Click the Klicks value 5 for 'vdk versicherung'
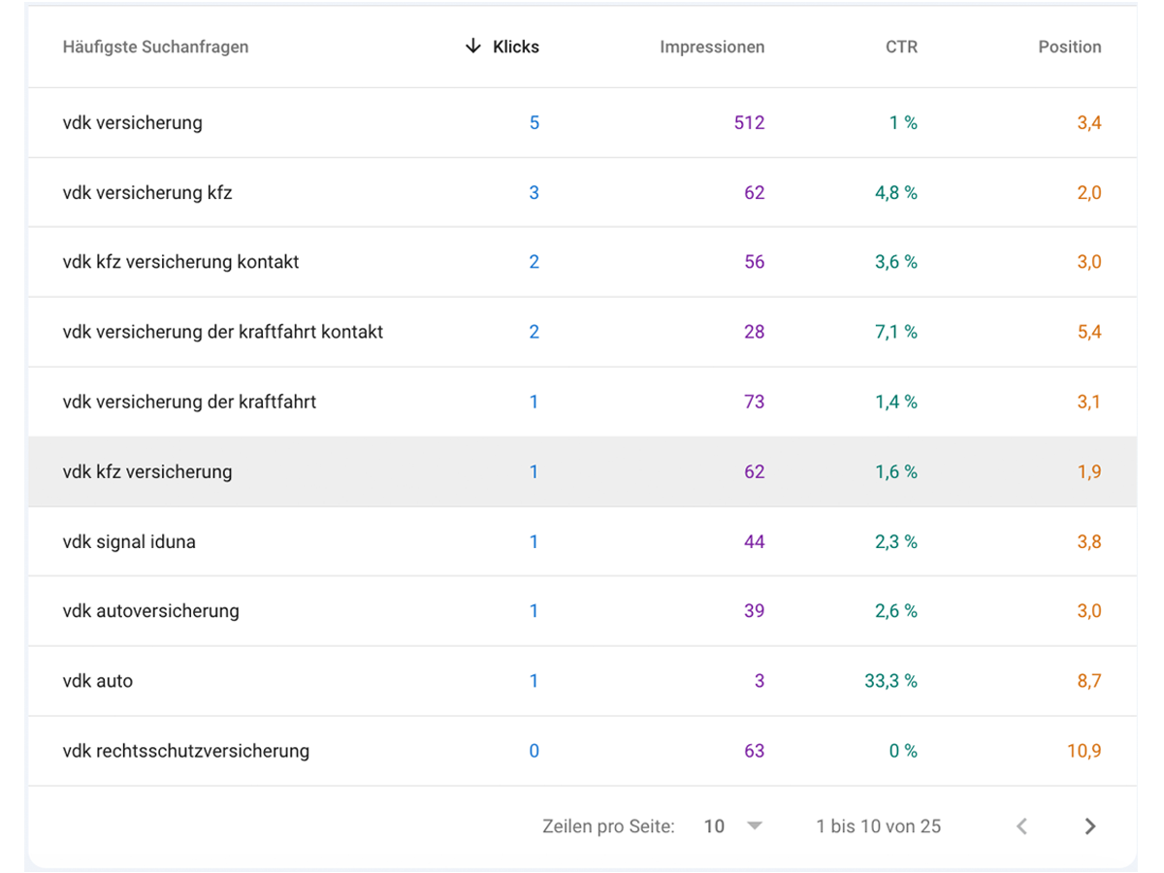 point(533,123)
